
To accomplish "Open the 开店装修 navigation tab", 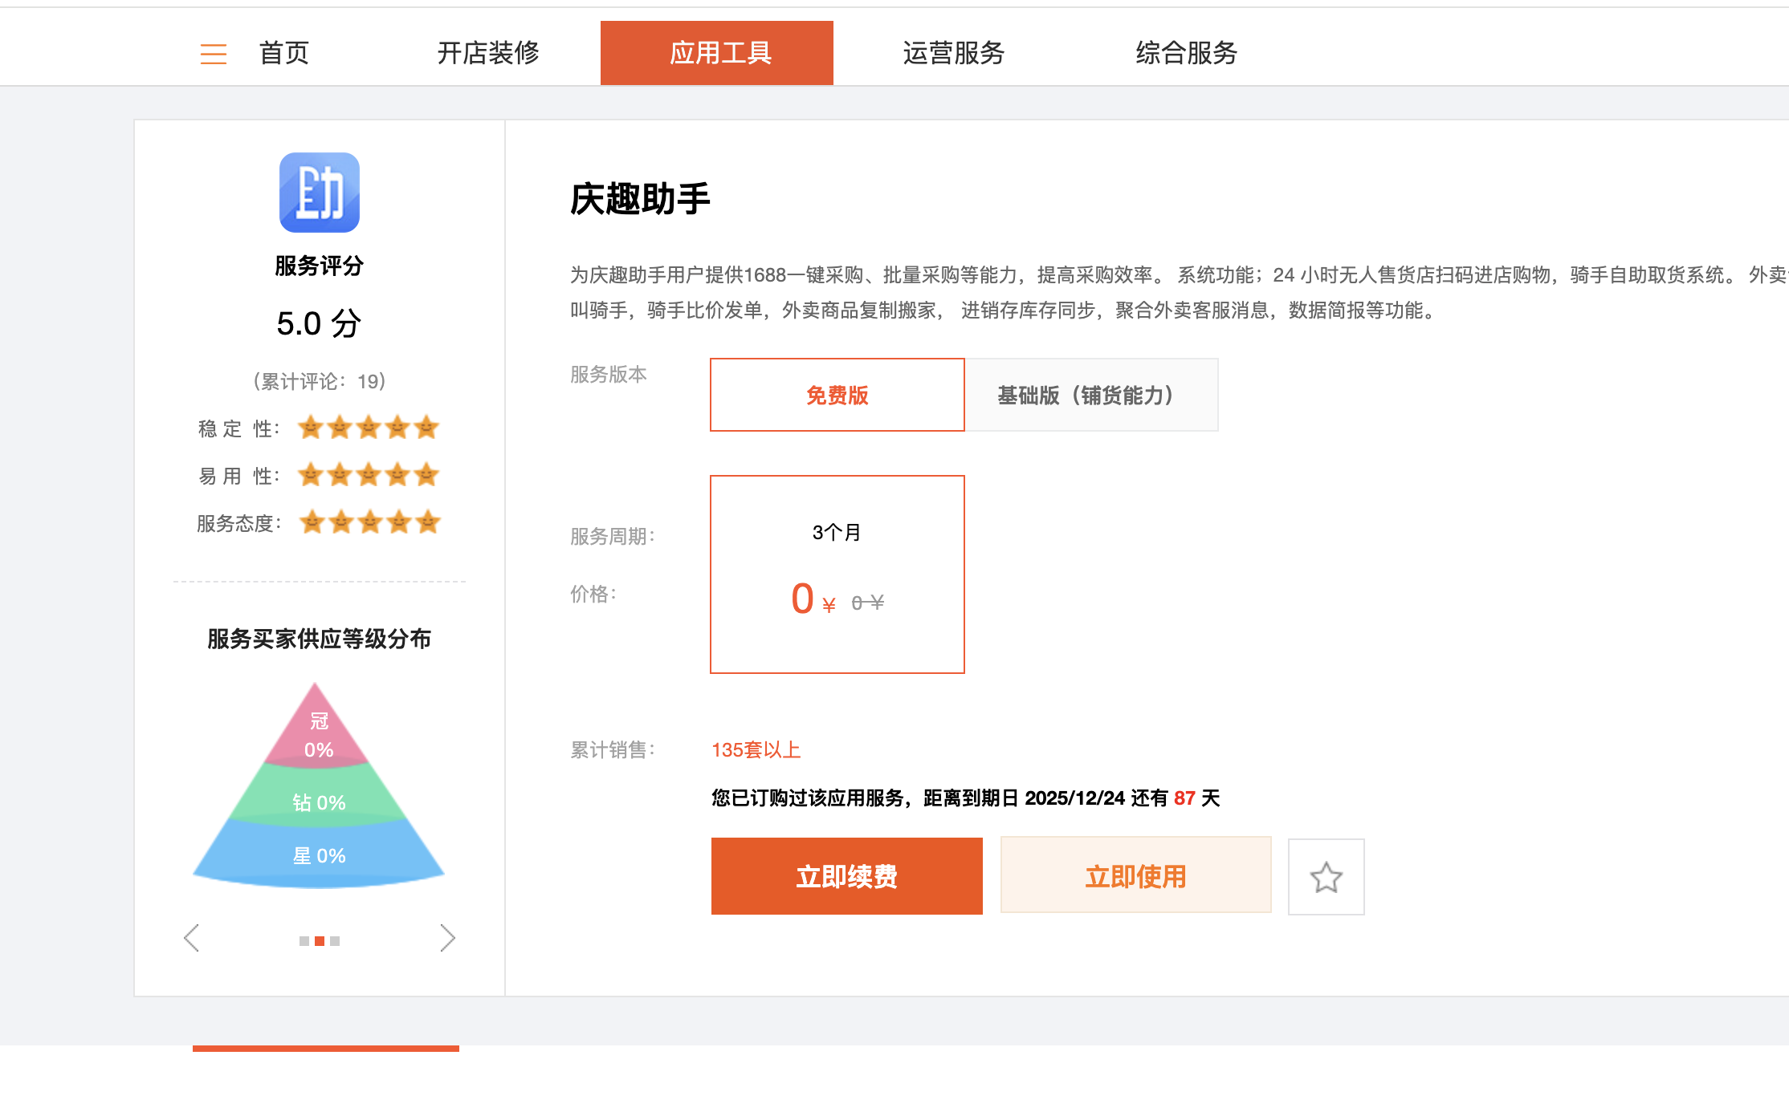I will [487, 54].
